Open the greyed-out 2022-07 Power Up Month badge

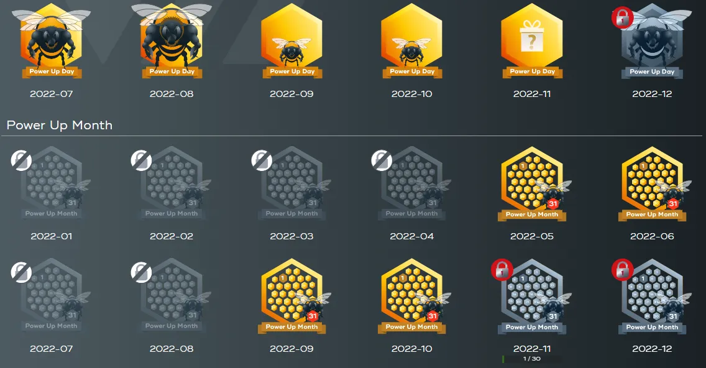point(52,296)
